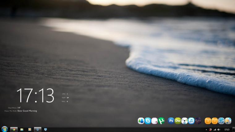The image size is (235, 132).
Task: Open Windows Explorer from the taskbar
Action: pyautogui.click(x=22, y=130)
